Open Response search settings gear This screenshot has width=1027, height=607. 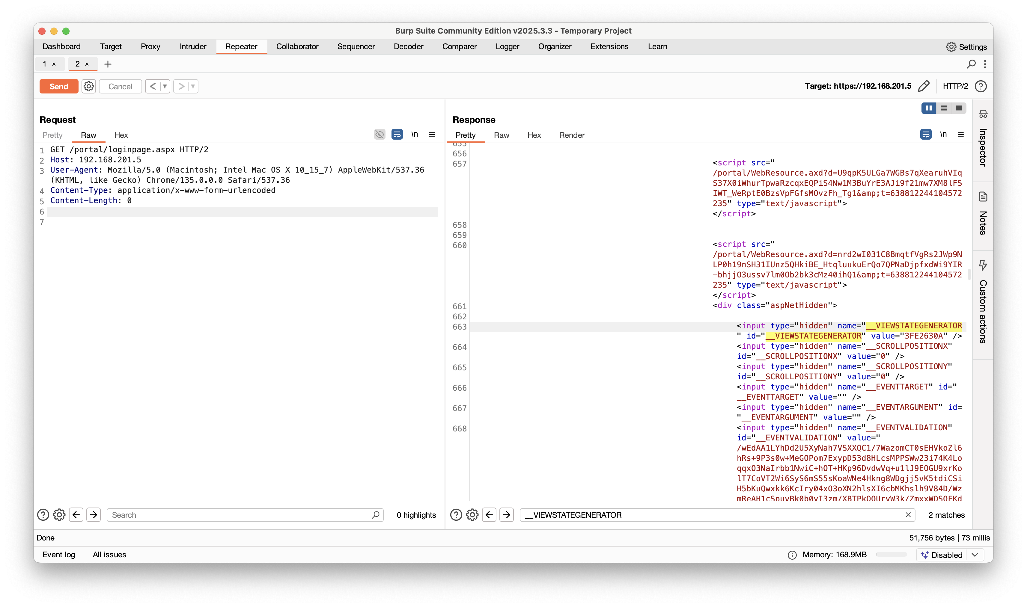tap(472, 514)
